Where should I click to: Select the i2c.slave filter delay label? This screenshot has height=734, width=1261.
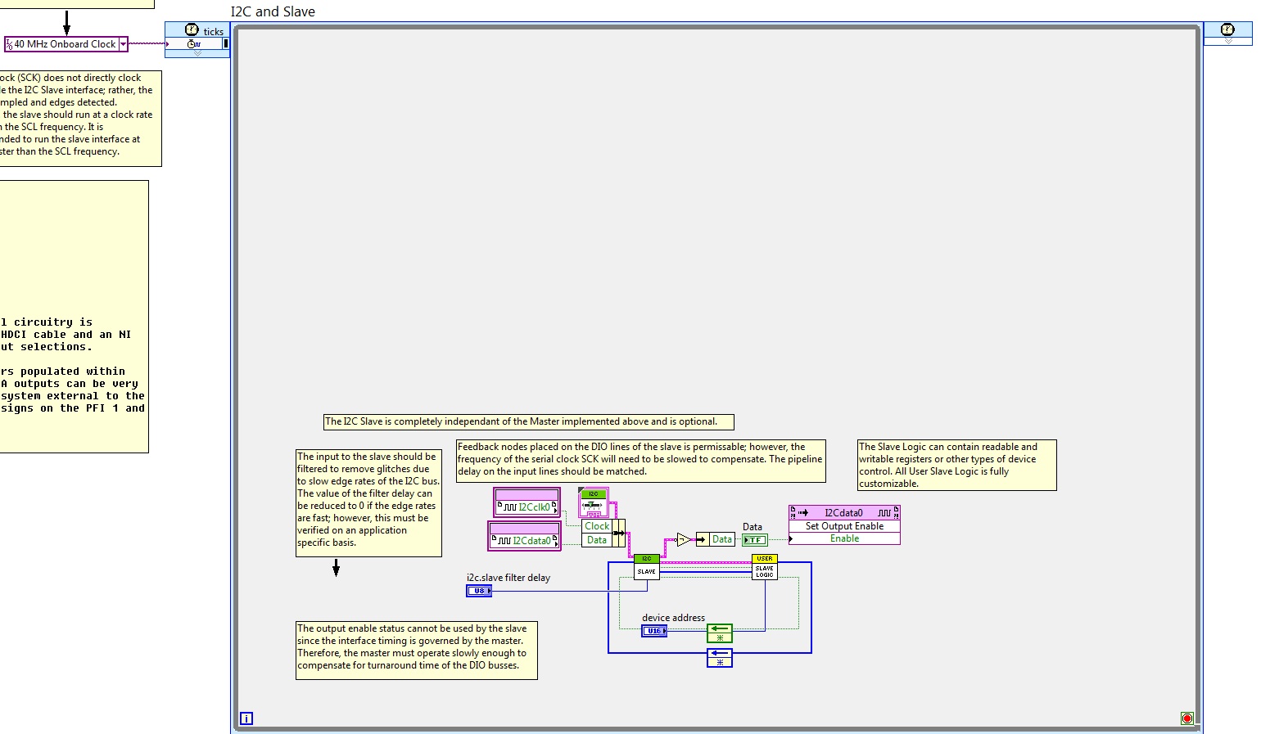point(508,578)
